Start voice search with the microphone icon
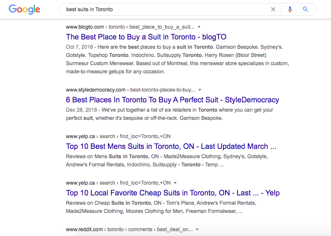The width and height of the screenshot is (331, 236). click(290, 9)
